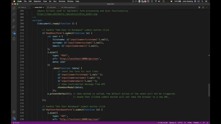Screen dimensions: 221x124
Task: Open the notebook panel icon below Extensions
Action: [14, 39]
